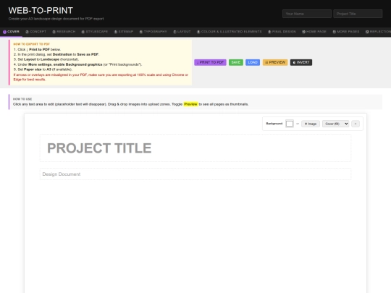The width and height of the screenshot is (391, 293).
Task: Click 'Set Layout to Landscape' instruction line
Action: pos(46,59)
